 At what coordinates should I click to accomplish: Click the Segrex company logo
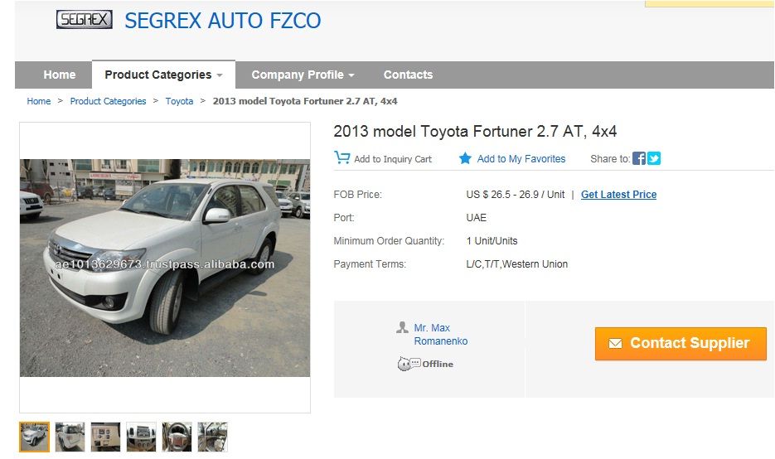click(84, 19)
